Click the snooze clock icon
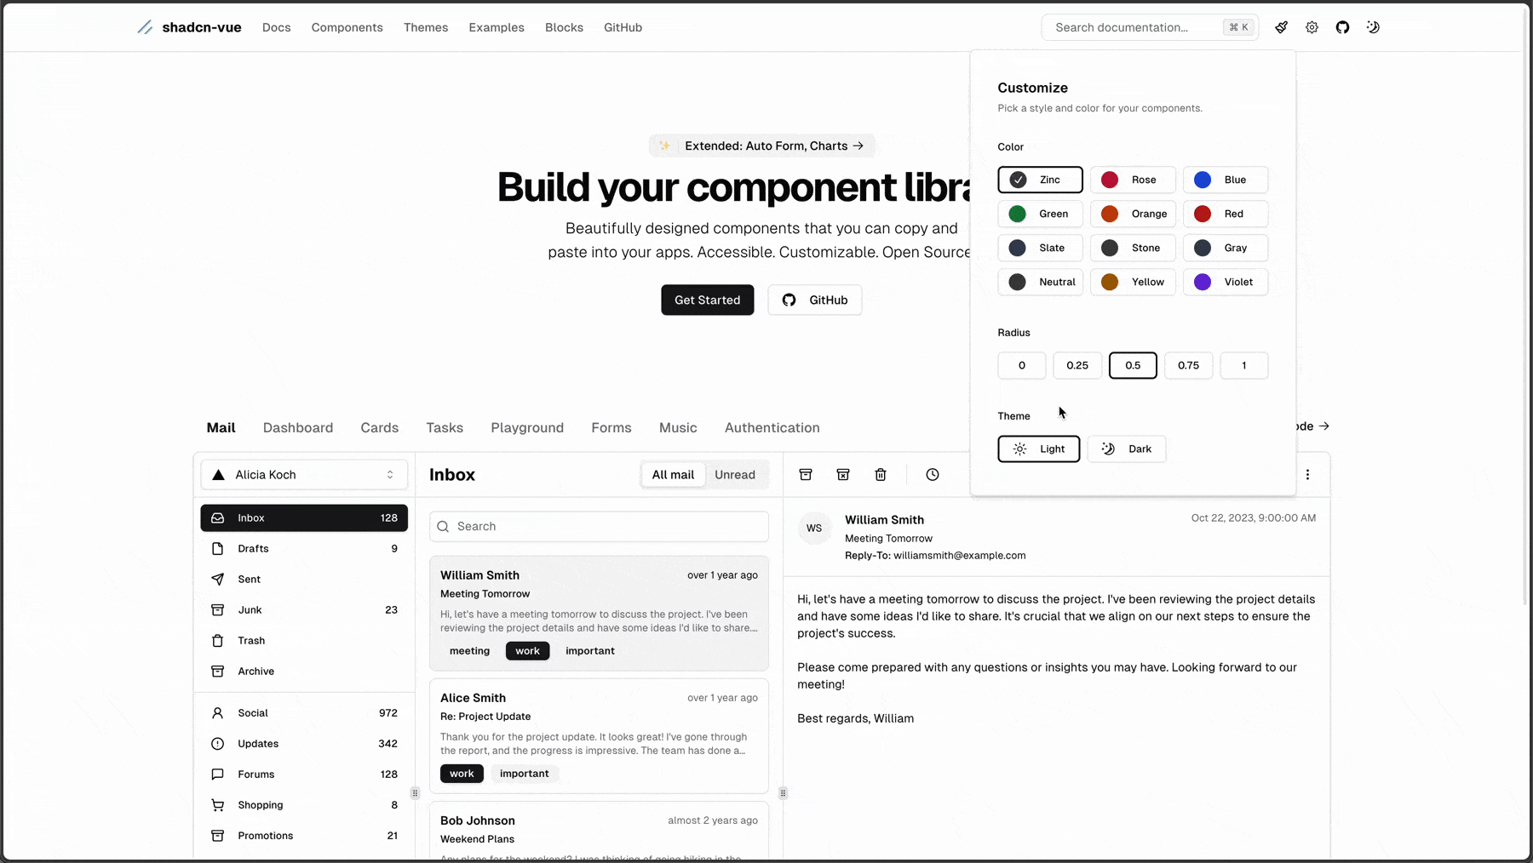Image resolution: width=1533 pixels, height=863 pixels. point(933,474)
